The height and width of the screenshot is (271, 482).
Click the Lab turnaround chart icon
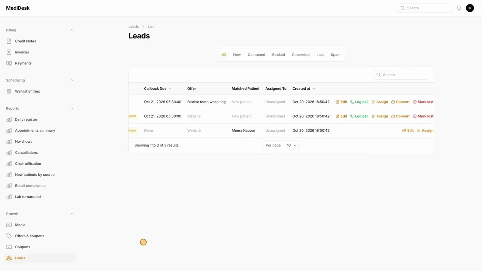[9, 197]
